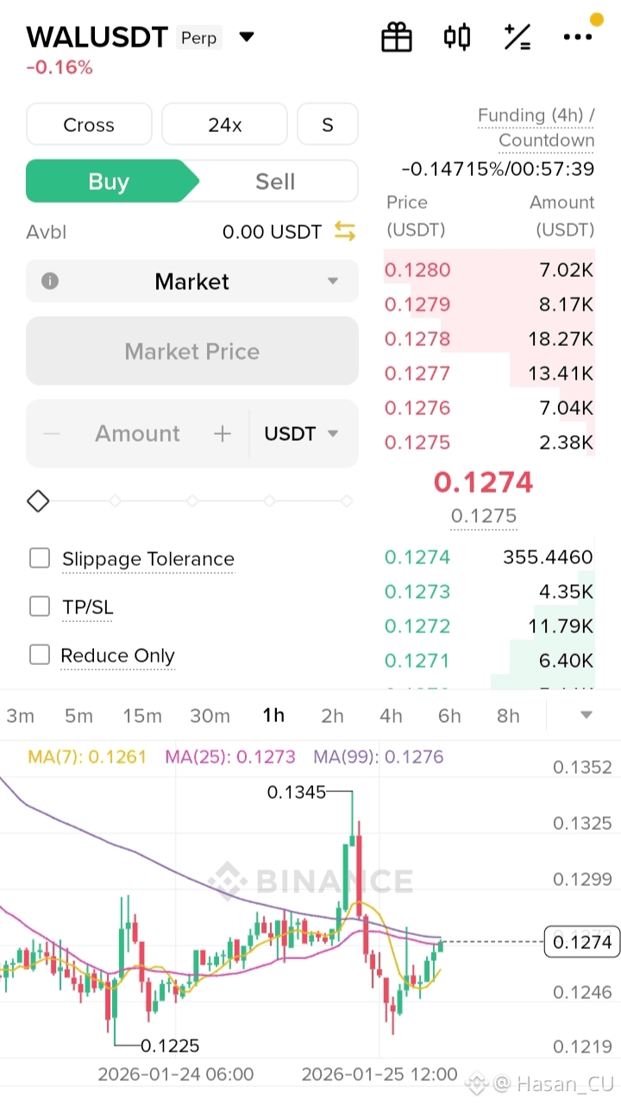Open the three-dots more options menu

tap(577, 37)
